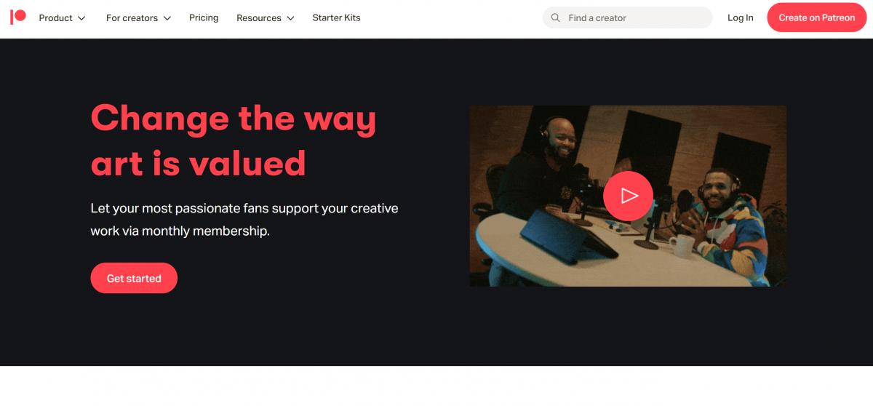Click the headline Change the way art is valued
Image resolution: width=873 pixels, height=406 pixels.
234,140
